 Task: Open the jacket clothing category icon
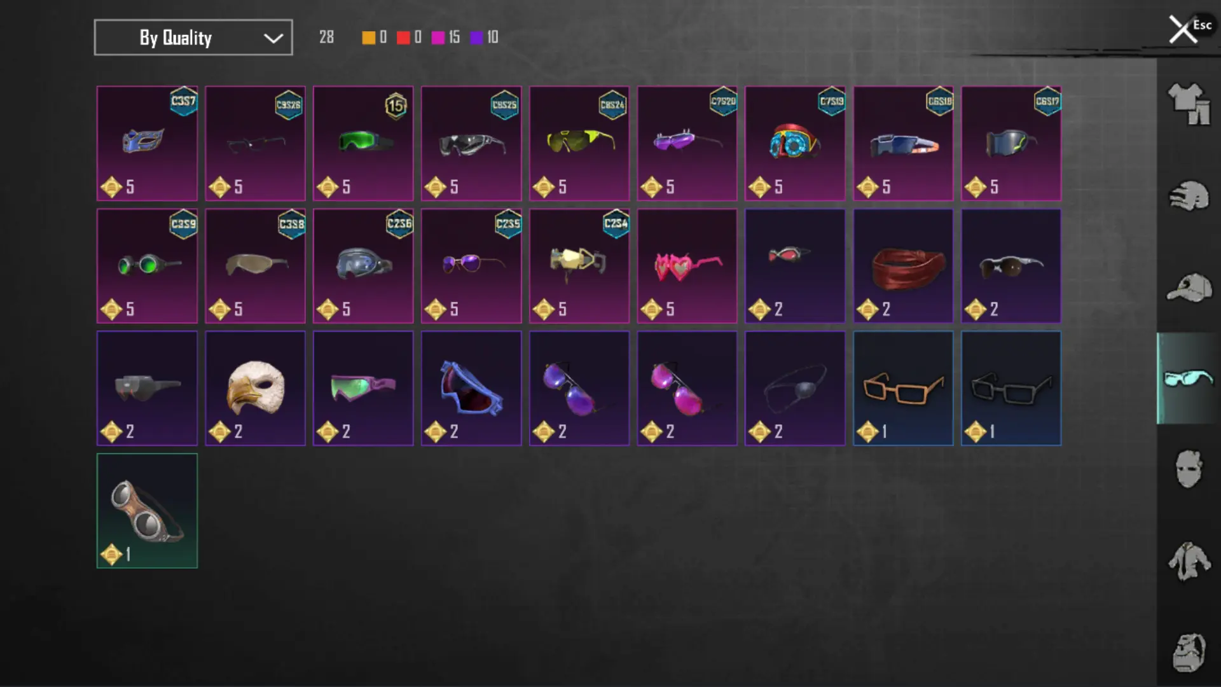(x=1189, y=561)
